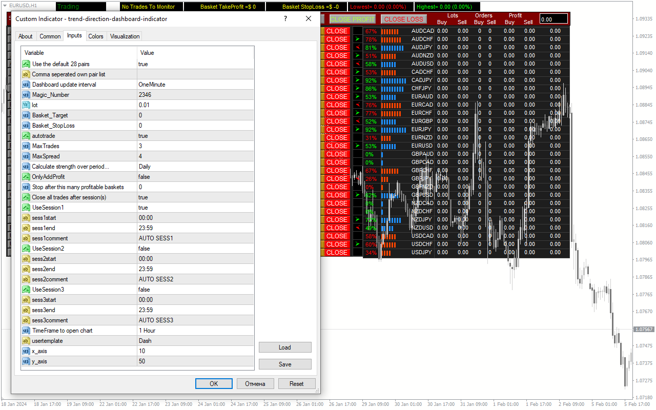Screen dimensions: 656x410
Task: Click the Load button
Action: pos(285,347)
